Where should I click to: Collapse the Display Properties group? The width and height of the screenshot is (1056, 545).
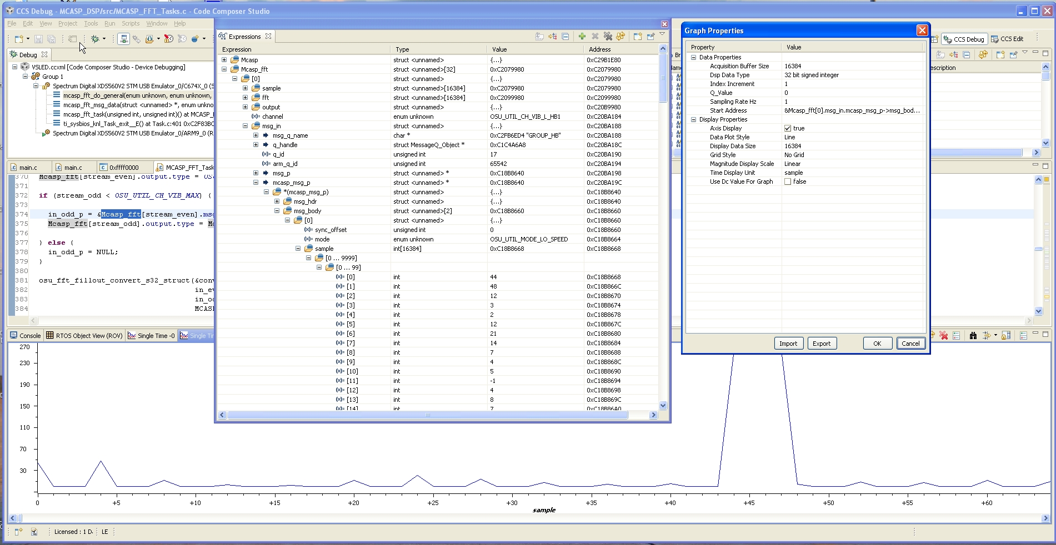coord(693,119)
